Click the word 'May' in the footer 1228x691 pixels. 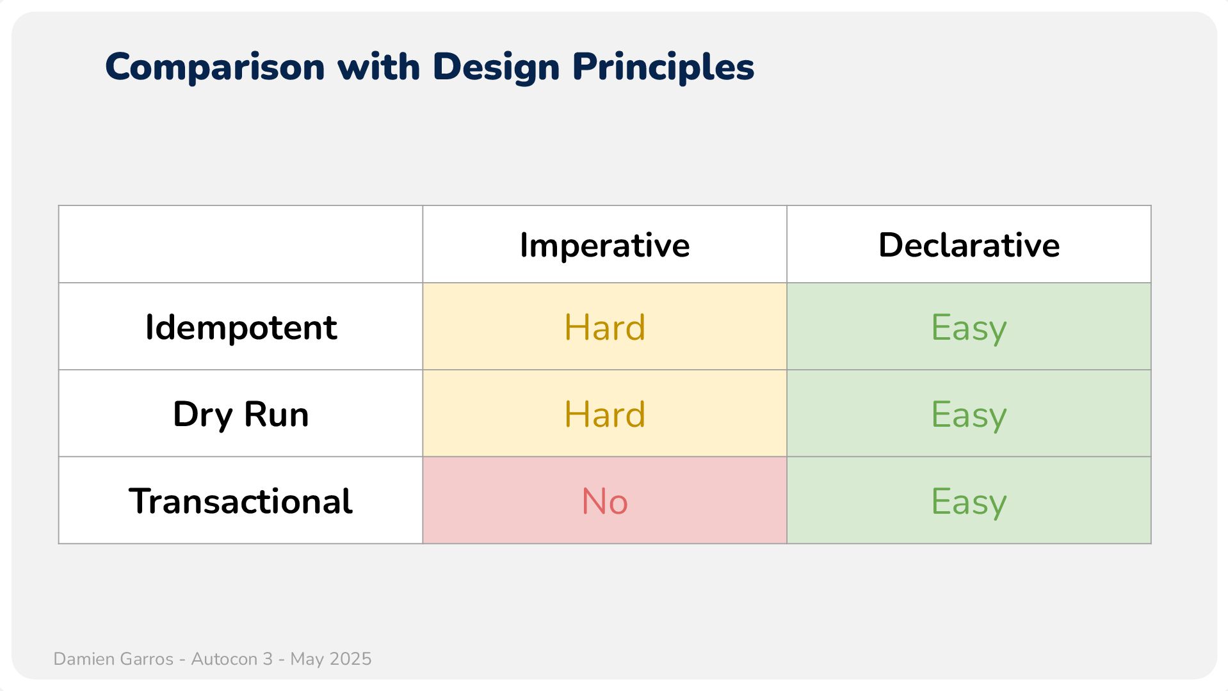click(x=307, y=660)
